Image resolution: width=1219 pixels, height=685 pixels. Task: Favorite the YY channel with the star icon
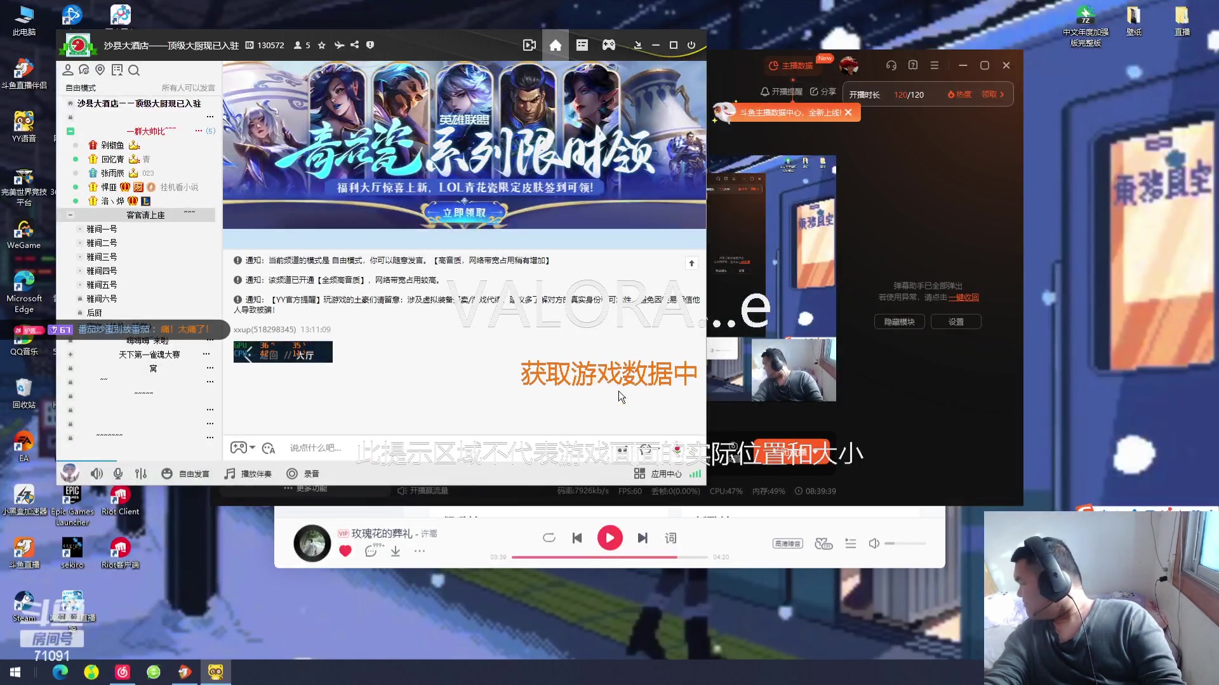[322, 45]
